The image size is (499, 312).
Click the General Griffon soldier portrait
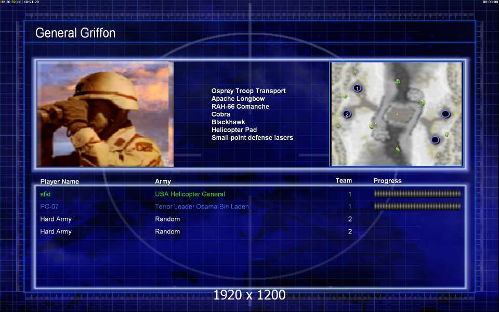[106, 114]
